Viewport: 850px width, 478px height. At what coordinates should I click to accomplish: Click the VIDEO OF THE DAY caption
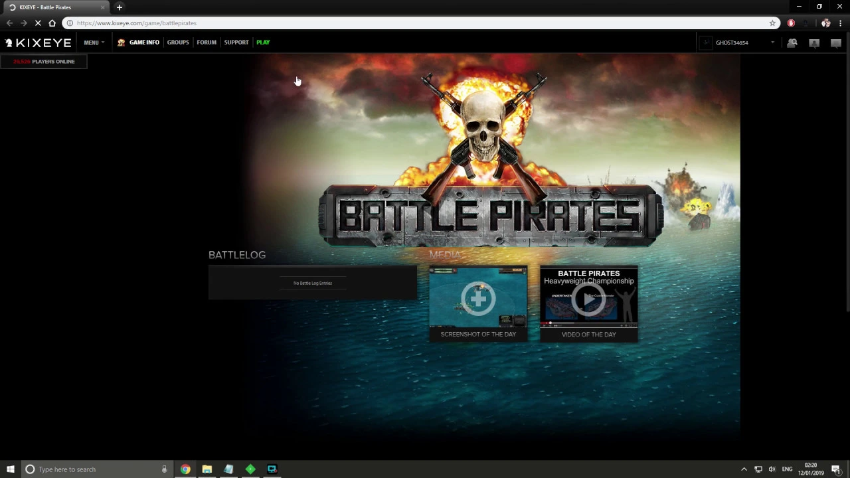589,335
